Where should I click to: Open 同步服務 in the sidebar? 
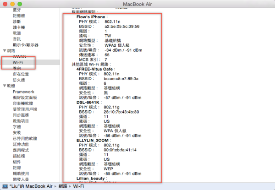tap(21, 115)
